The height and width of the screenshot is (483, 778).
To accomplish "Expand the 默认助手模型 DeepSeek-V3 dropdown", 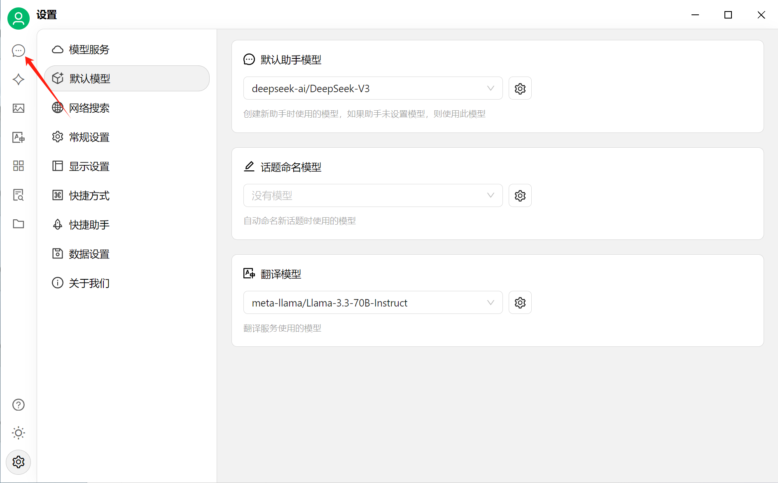I will tap(373, 88).
